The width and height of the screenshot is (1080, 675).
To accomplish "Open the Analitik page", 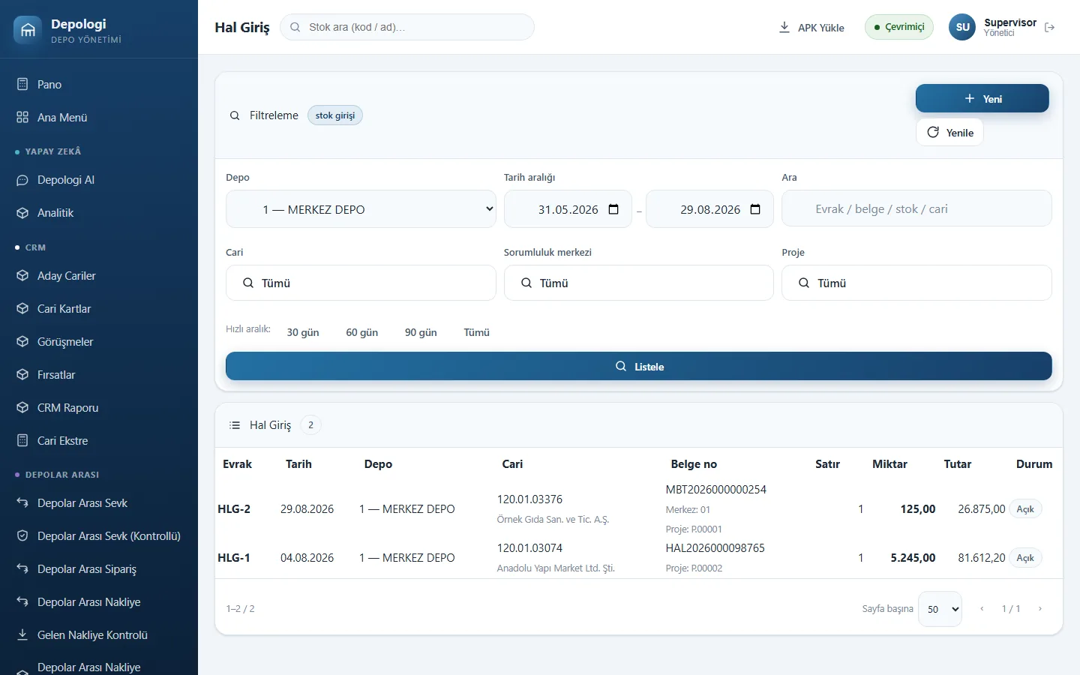I will tap(99, 213).
